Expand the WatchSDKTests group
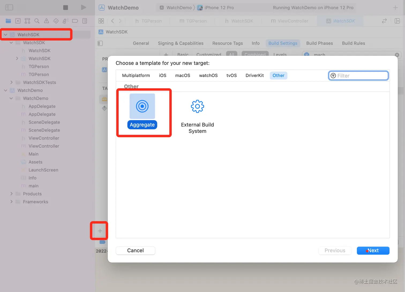The height and width of the screenshot is (292, 405). pos(11,82)
